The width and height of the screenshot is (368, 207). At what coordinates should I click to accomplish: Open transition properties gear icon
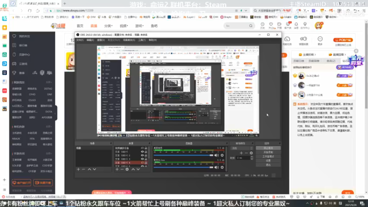point(251,153)
